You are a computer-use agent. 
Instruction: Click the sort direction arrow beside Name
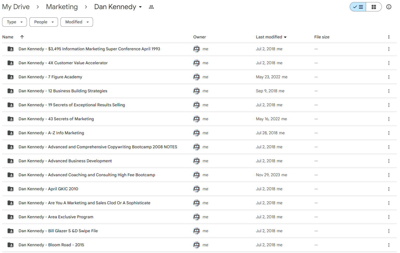click(x=22, y=37)
